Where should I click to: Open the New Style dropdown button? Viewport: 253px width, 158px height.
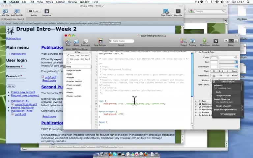tap(228, 115)
